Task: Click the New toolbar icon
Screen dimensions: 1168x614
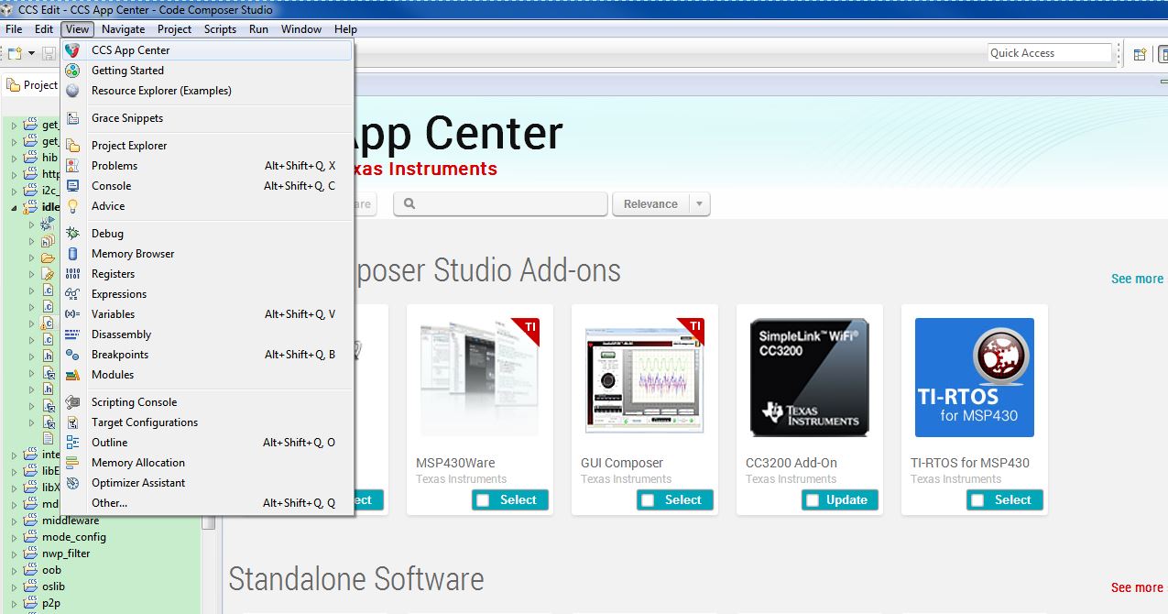Action: coord(15,54)
